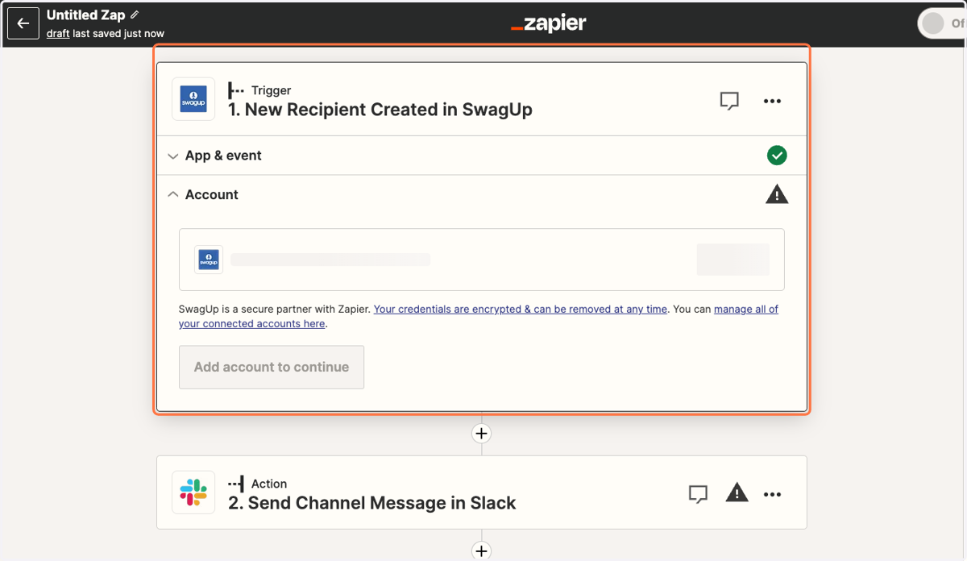Open comments on the SwagUp trigger step
This screenshot has width=967, height=561.
pos(729,101)
